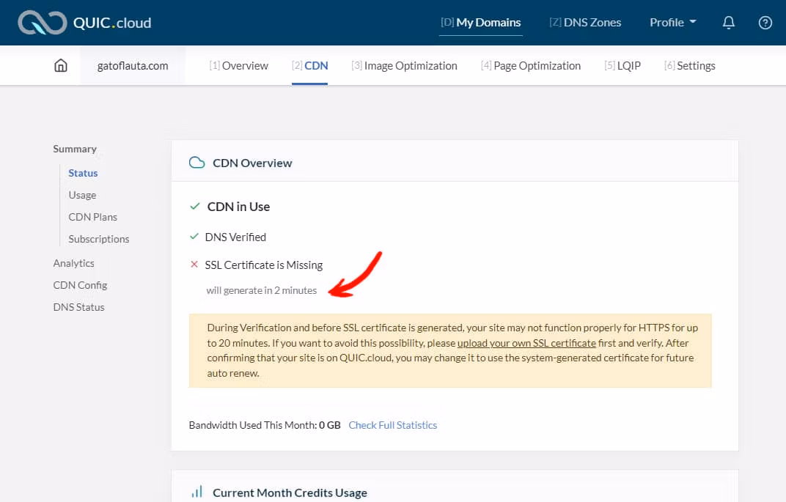Image resolution: width=786 pixels, height=502 pixels.
Task: Click the 'CDN Overview' panel title
Action: click(252, 163)
